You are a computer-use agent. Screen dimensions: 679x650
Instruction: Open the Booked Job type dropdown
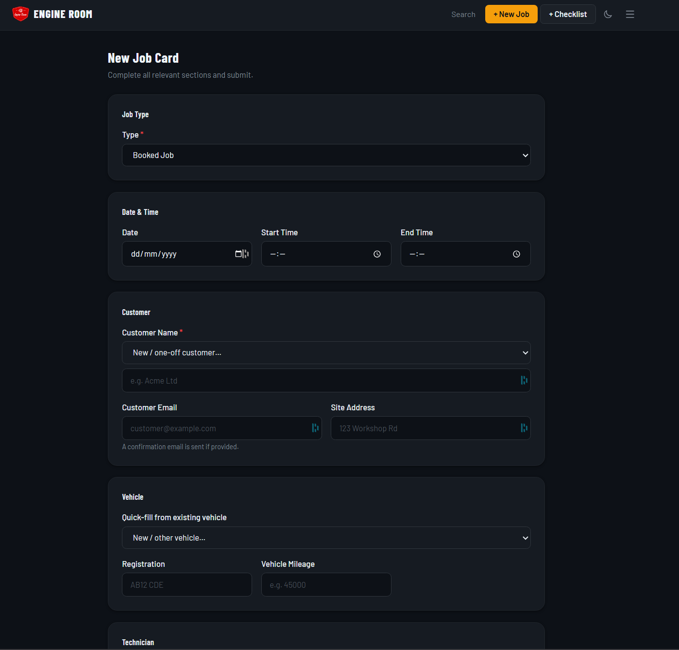point(326,155)
